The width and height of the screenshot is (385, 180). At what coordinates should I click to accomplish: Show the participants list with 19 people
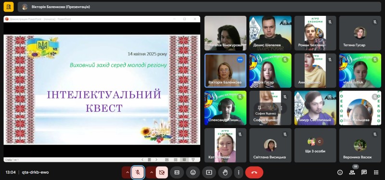tap(352, 172)
